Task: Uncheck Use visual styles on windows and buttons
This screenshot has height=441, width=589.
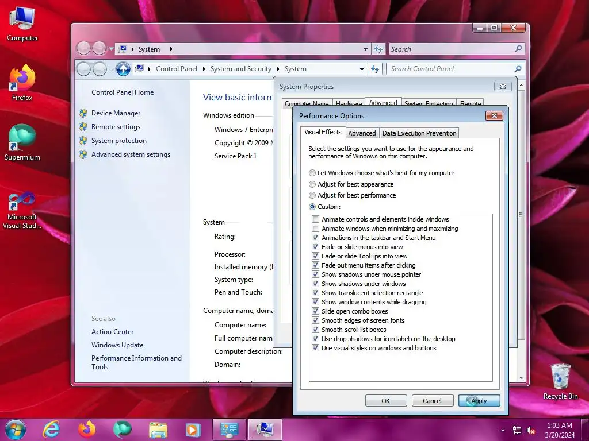Action: (x=316, y=348)
